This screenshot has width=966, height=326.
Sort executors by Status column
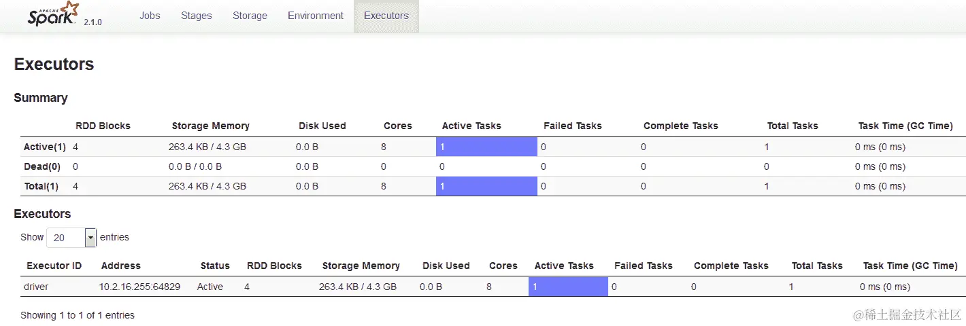point(215,266)
